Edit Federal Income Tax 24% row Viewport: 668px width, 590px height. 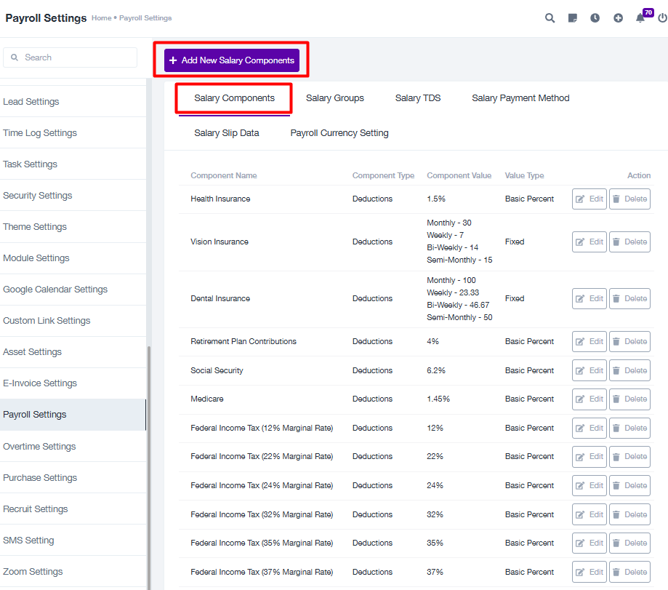(x=589, y=486)
